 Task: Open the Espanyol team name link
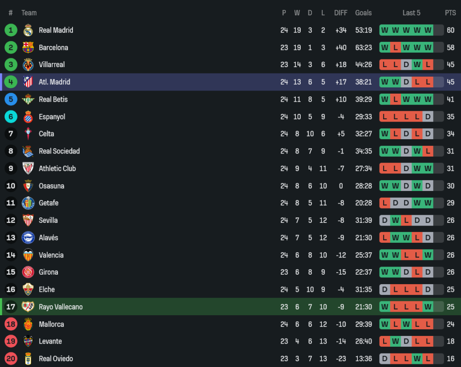pos(52,117)
